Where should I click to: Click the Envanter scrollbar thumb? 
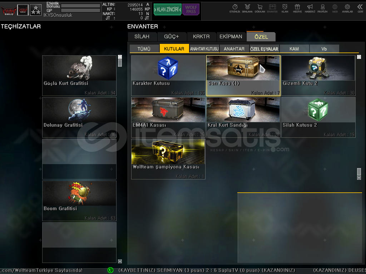pos(359,172)
